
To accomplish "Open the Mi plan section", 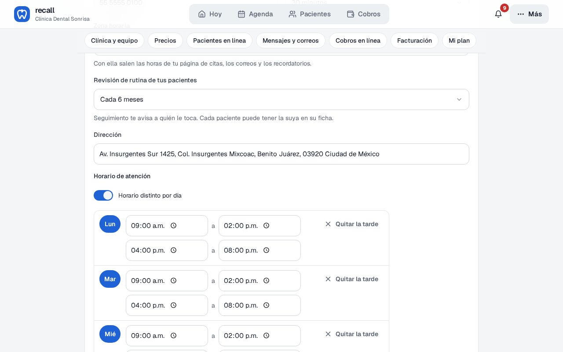I will tap(459, 40).
